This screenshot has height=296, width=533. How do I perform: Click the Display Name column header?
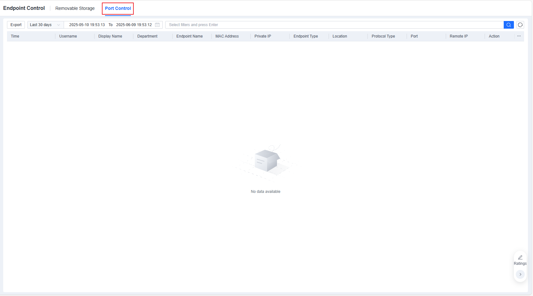pyautogui.click(x=110, y=36)
